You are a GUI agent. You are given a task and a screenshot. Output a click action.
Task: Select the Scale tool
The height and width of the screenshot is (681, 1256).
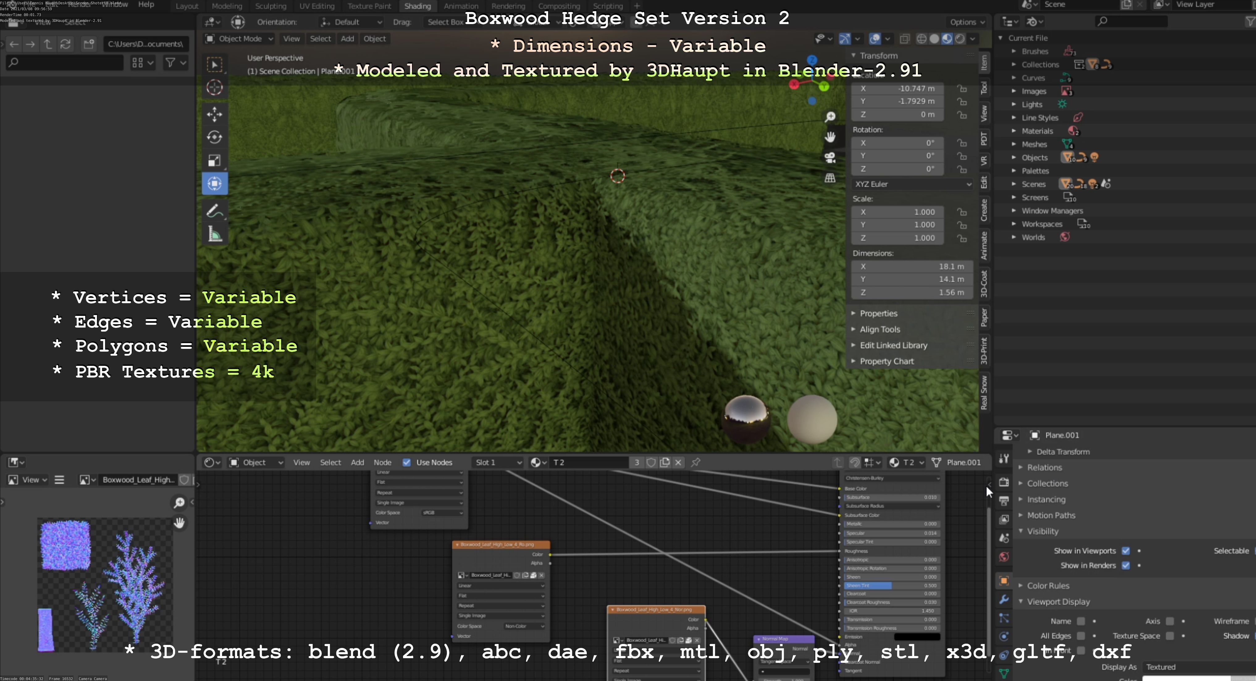[x=215, y=161]
